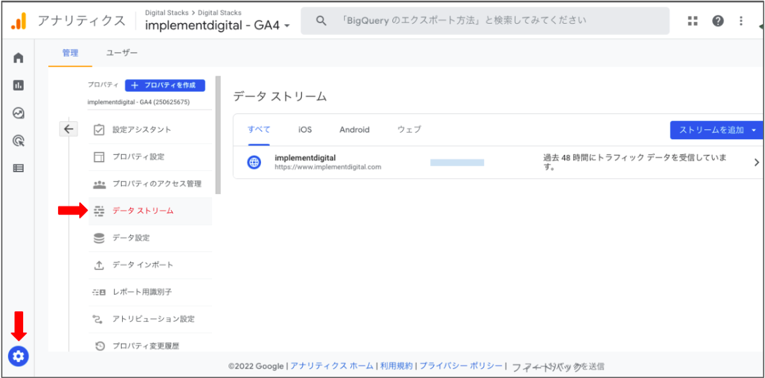
Task: Click the プロパティのアクセス管理 people icon
Action: [99, 184]
